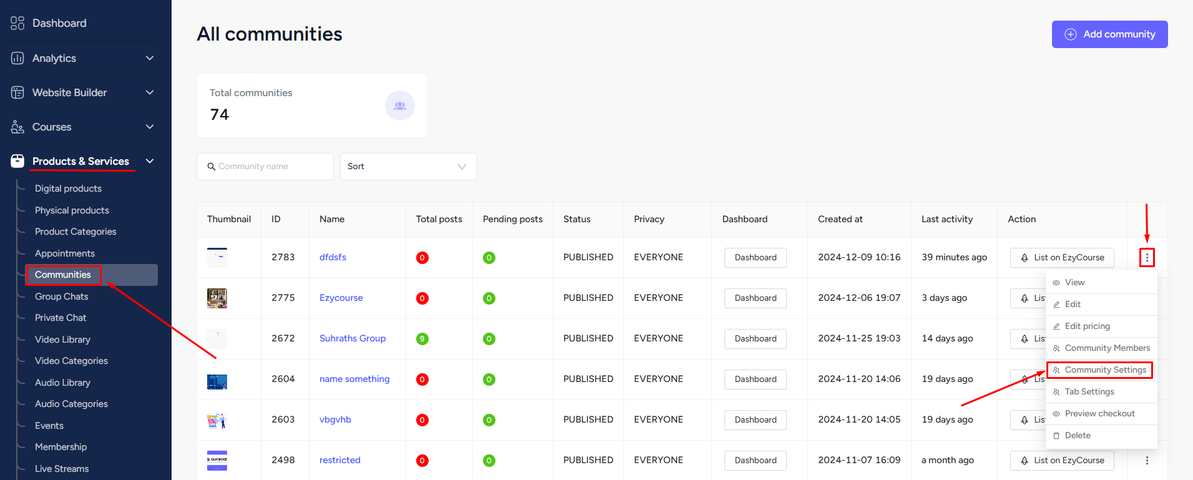
Task: Click the Ezycourse row thumbnail
Action: (217, 298)
